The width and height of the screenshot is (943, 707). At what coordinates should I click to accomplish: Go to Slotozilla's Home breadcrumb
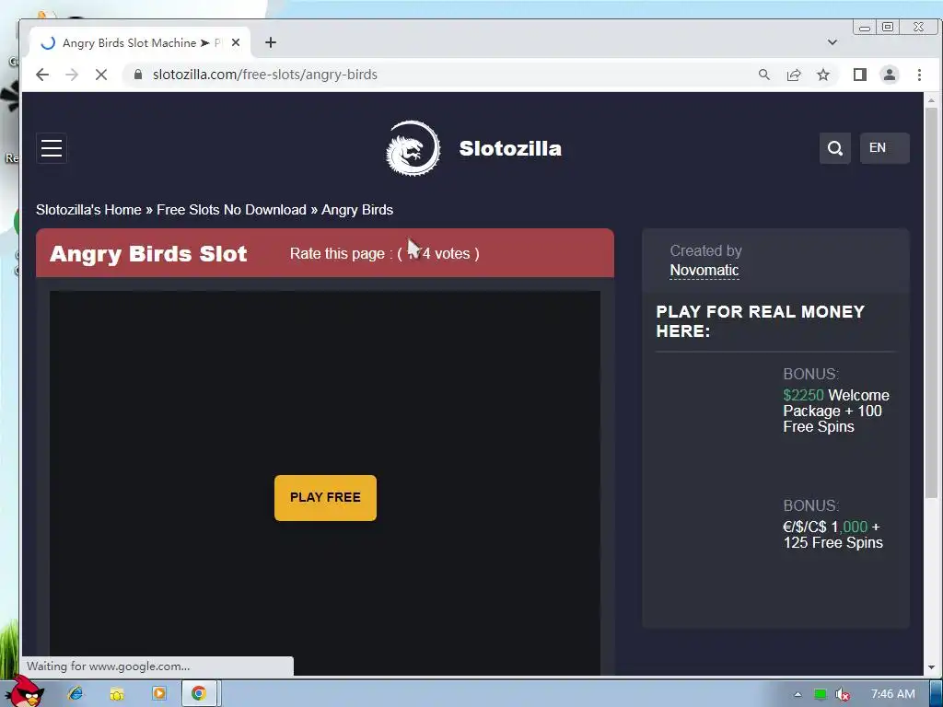tap(88, 210)
